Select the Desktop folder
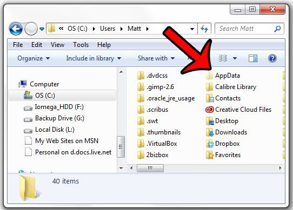Image resolution: width=293 pixels, height=210 pixels. tap(222, 121)
